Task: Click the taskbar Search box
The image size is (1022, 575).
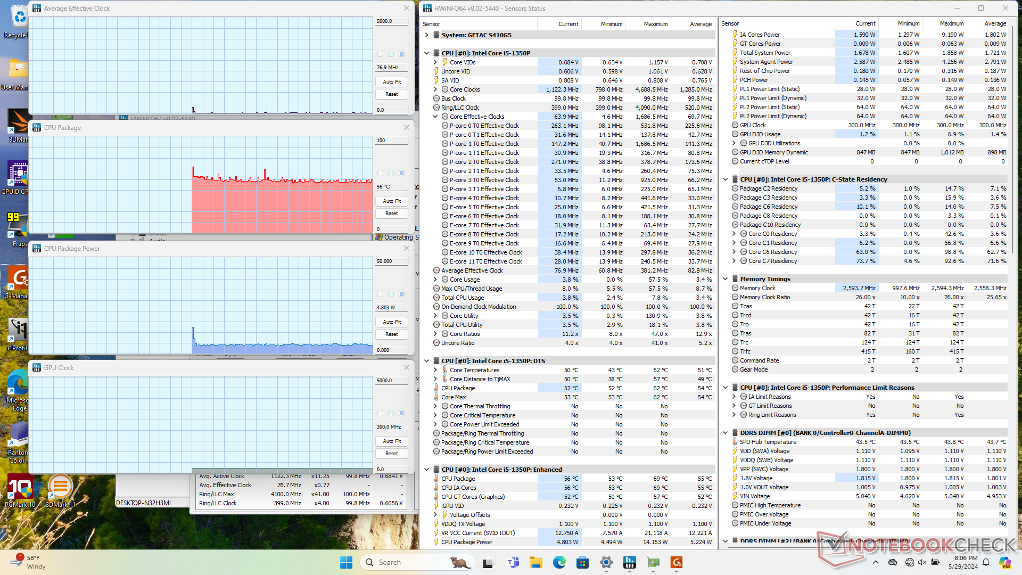Action: (418, 562)
